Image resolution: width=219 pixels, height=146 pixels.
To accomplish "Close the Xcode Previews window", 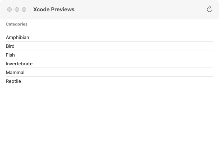I will coord(9,9).
